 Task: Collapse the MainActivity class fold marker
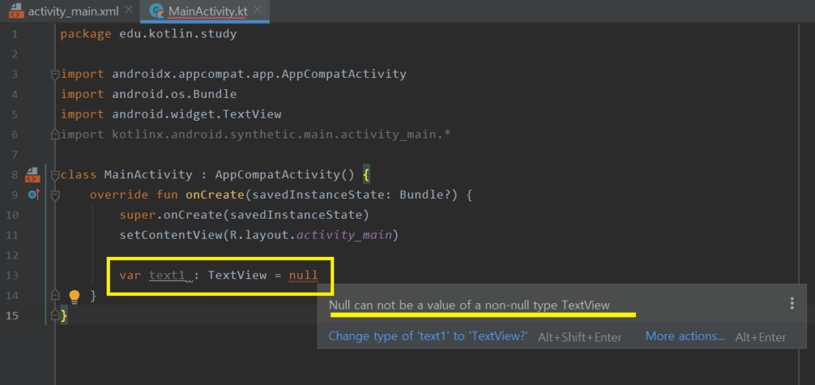pos(55,174)
